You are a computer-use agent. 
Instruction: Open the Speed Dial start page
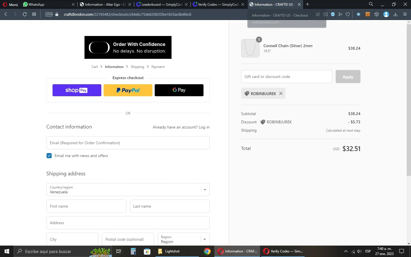[x=34, y=14]
